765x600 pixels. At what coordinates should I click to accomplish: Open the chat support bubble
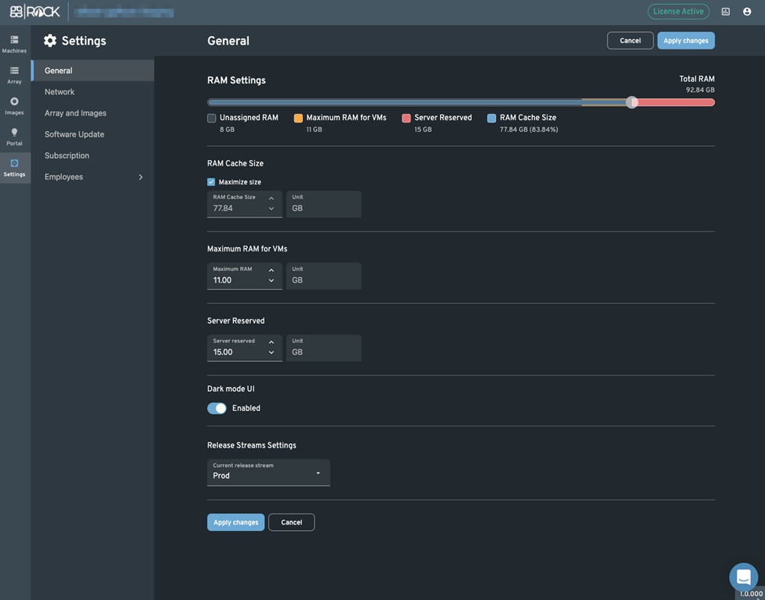pyautogui.click(x=743, y=577)
